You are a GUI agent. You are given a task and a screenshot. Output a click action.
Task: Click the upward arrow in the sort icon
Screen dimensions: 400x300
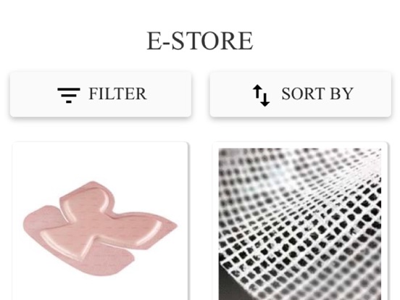[257, 92]
